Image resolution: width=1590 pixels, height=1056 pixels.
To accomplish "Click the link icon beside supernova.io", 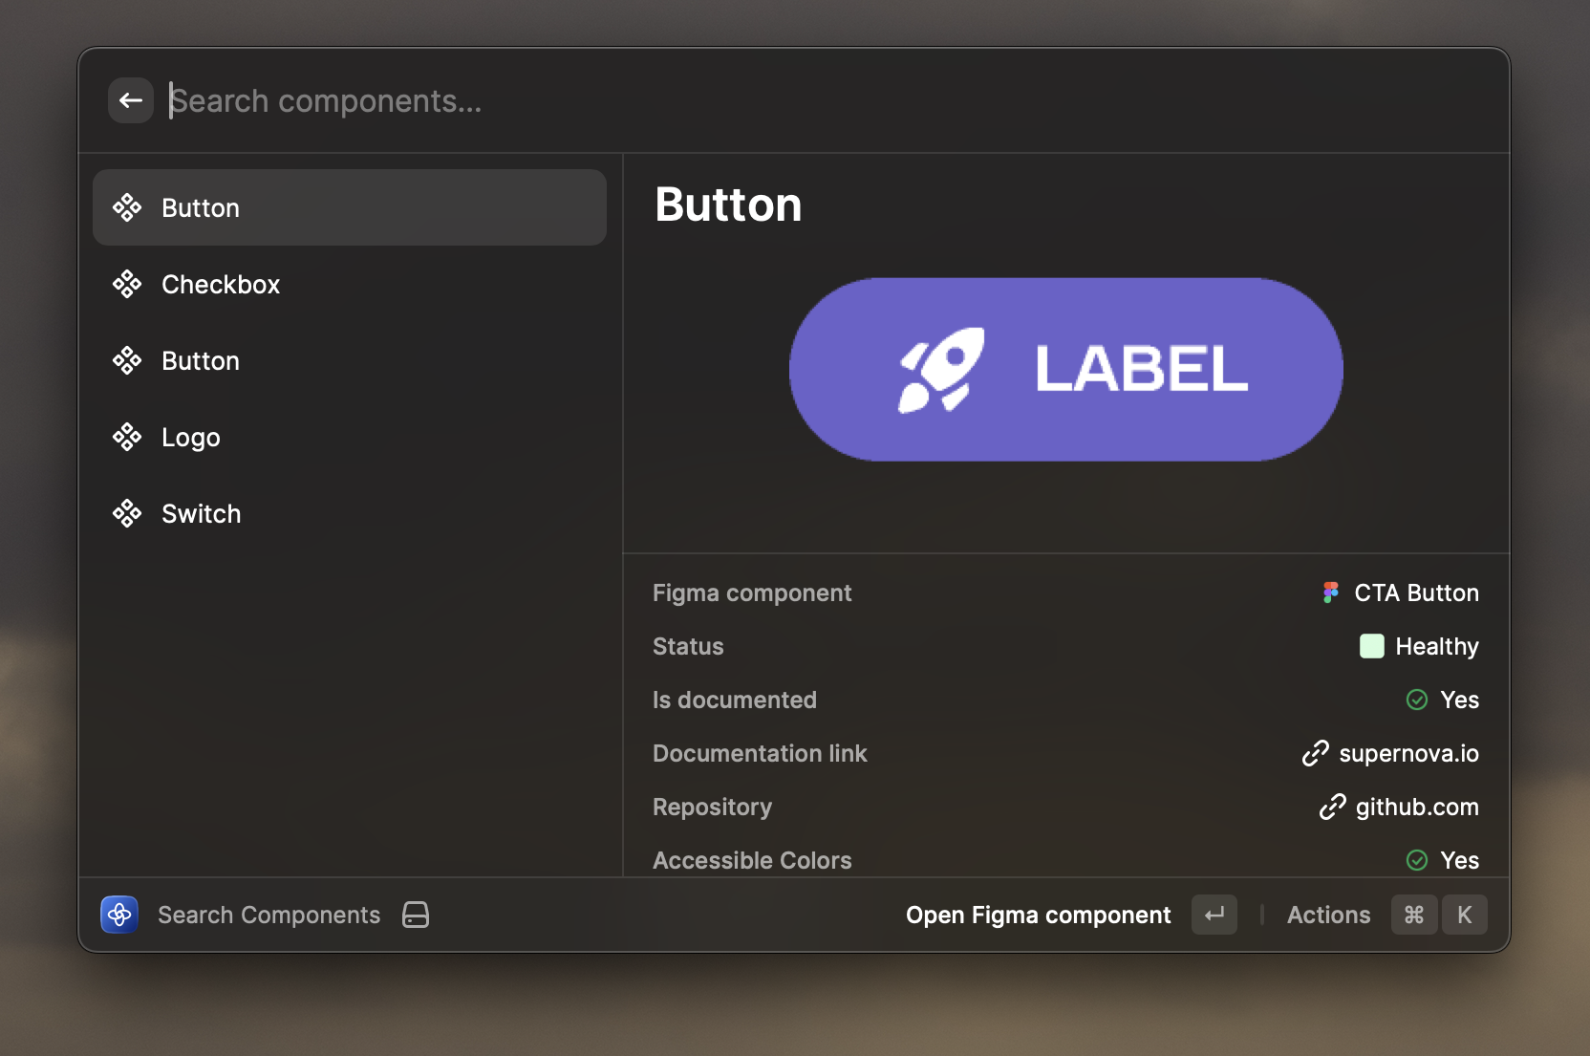I will click(1315, 754).
